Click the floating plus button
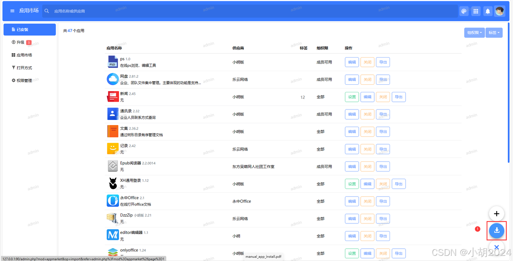 (497, 214)
